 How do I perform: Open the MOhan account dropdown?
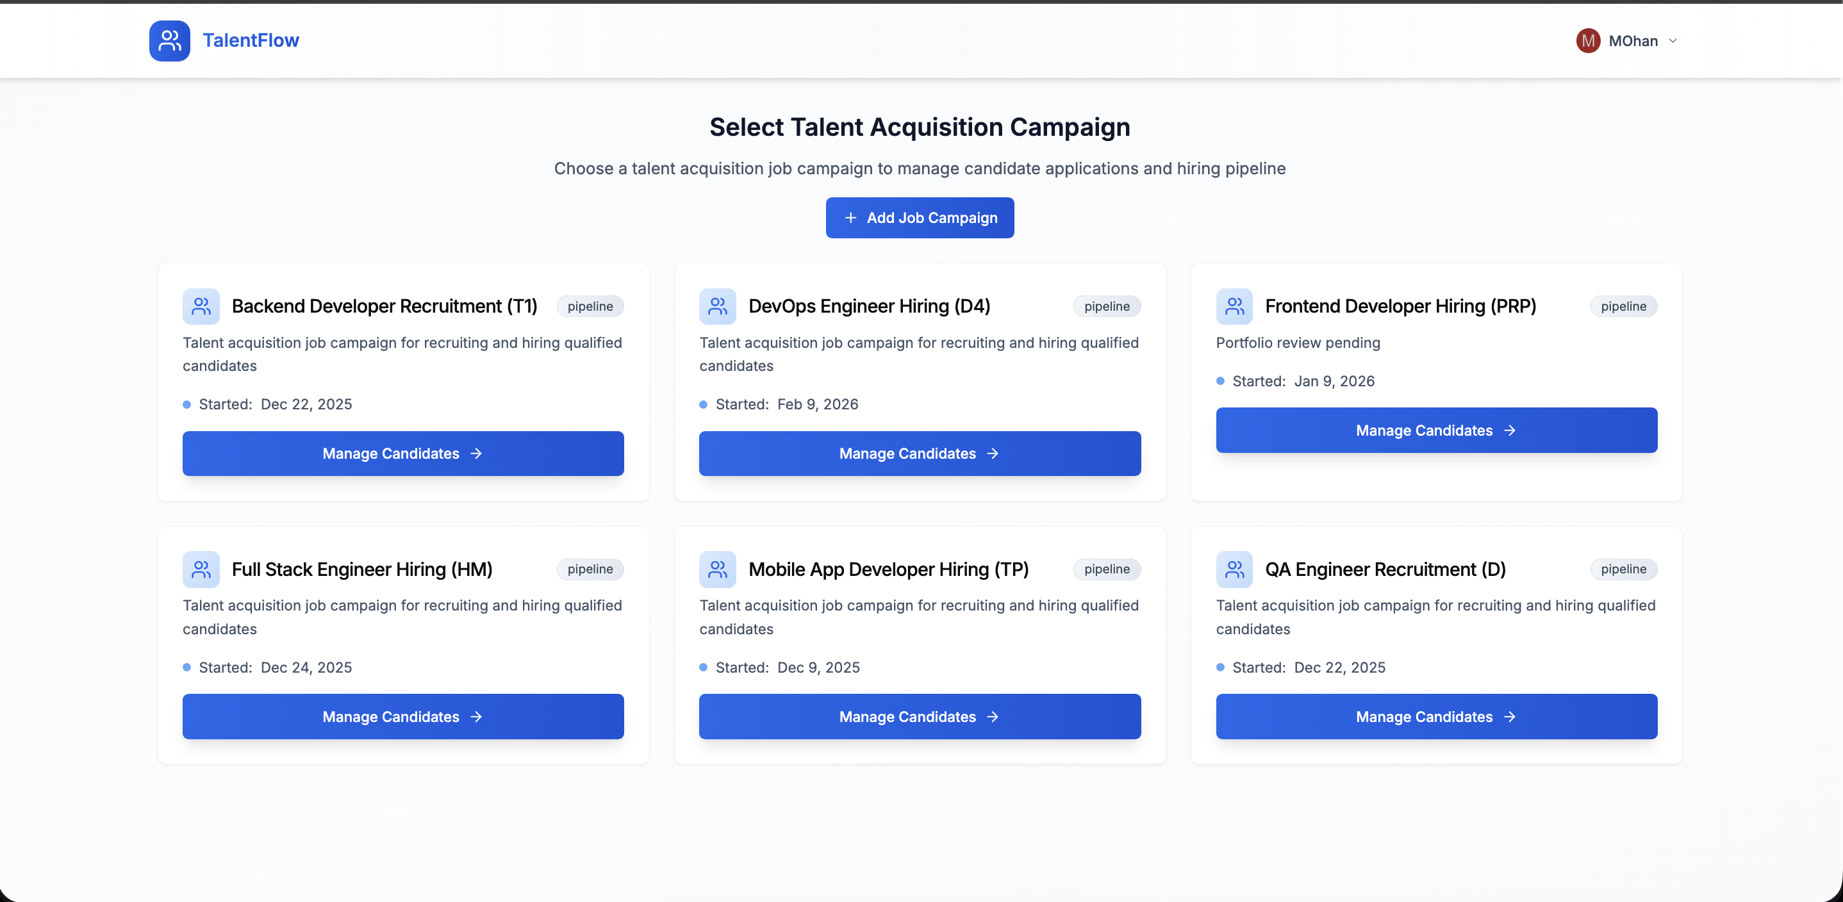click(x=1673, y=41)
